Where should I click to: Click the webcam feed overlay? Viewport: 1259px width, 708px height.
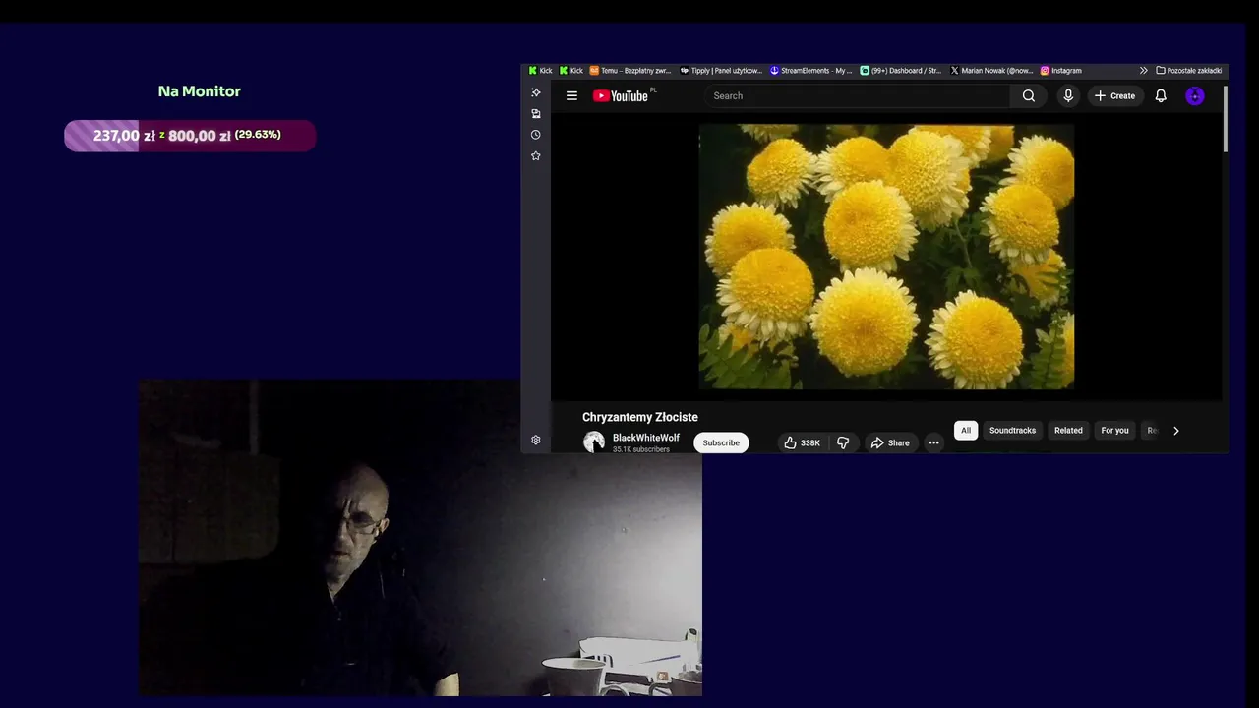click(x=420, y=538)
